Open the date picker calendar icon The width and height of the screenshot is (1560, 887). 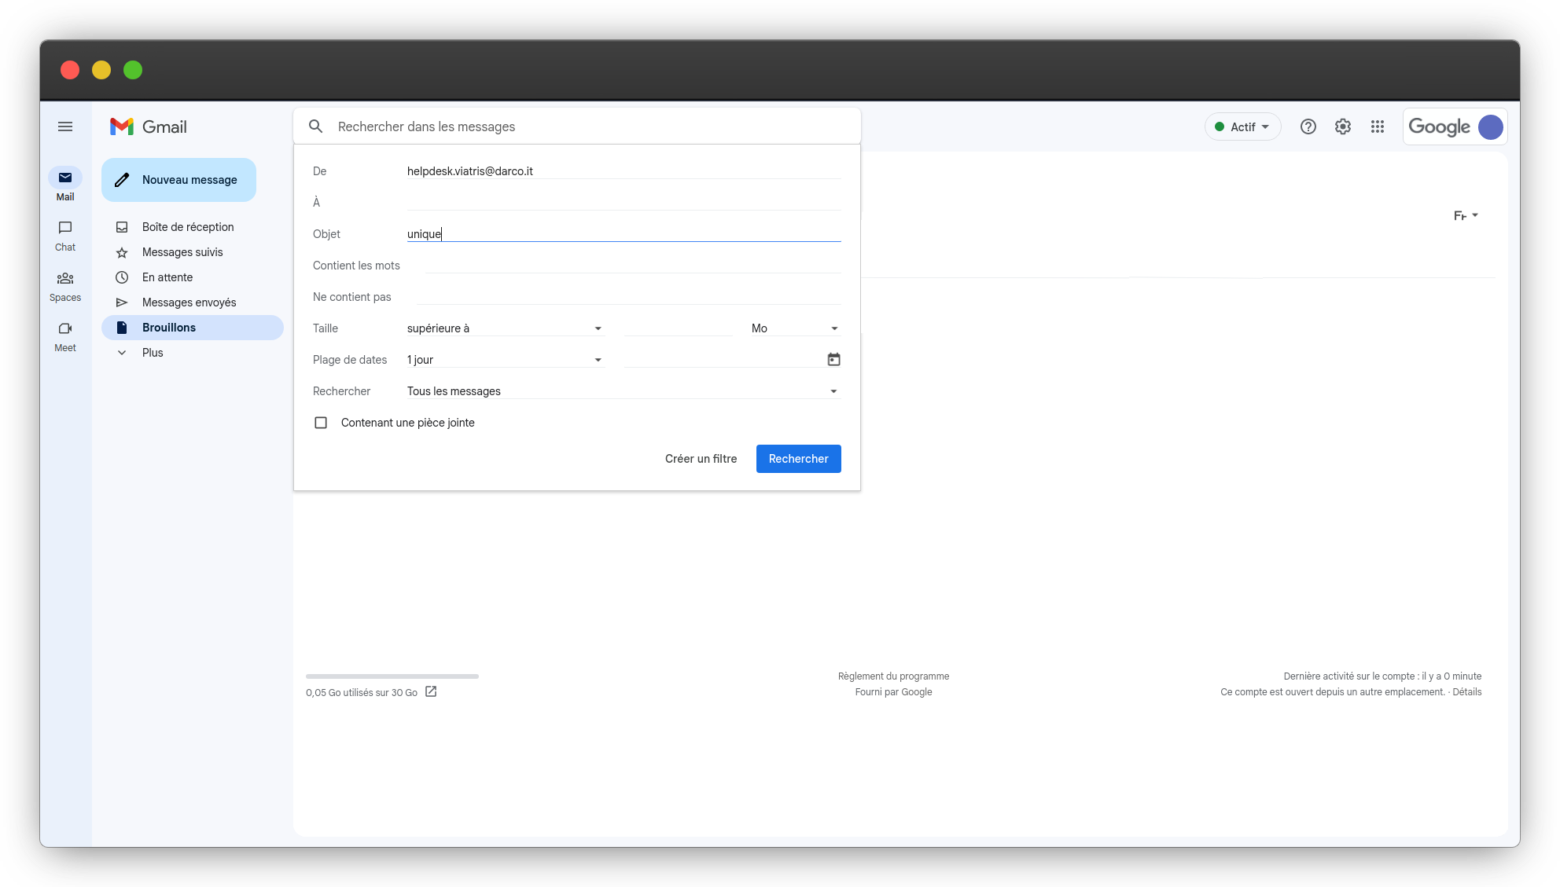pyautogui.click(x=833, y=360)
